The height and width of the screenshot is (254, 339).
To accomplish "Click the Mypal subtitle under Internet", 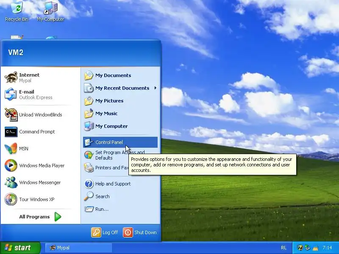I will (25, 80).
